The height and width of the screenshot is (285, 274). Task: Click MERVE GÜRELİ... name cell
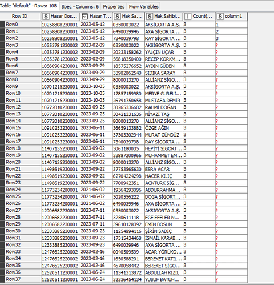pos(164,94)
